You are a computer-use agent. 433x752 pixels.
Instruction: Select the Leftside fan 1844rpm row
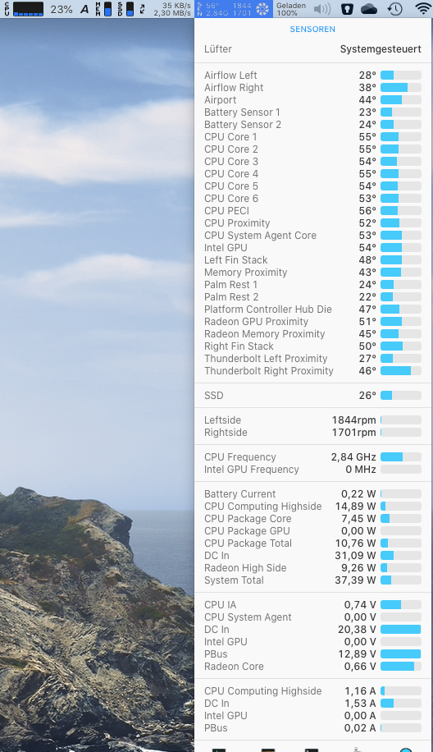click(312, 420)
